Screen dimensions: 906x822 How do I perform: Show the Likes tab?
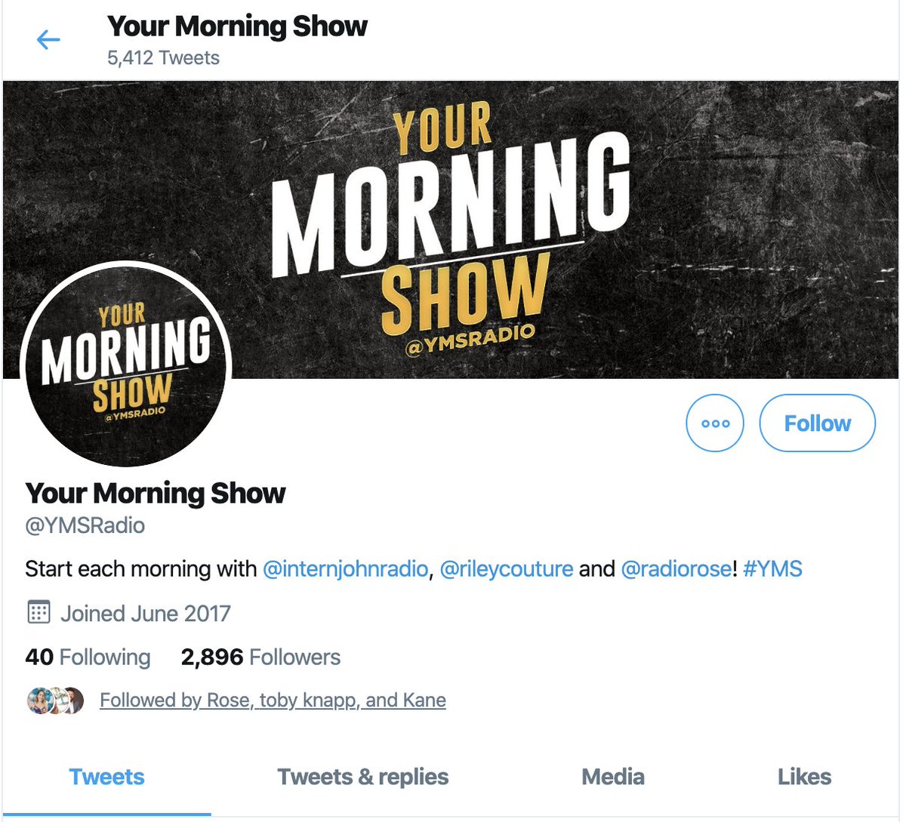[804, 777]
